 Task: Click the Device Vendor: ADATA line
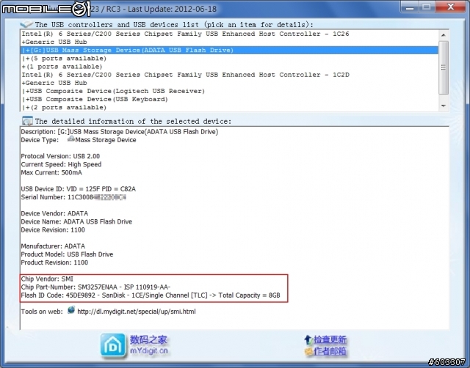54,213
